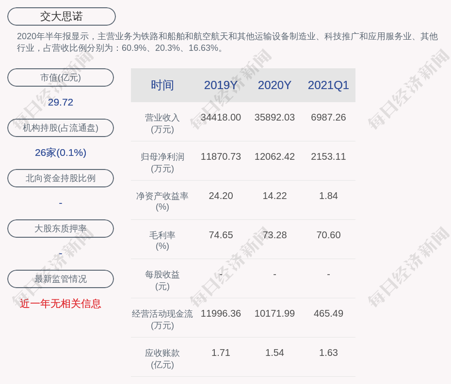Image resolution: width=451 pixels, height=384 pixels.
Task: Click revenue value 35892.03
Action: click(x=274, y=118)
